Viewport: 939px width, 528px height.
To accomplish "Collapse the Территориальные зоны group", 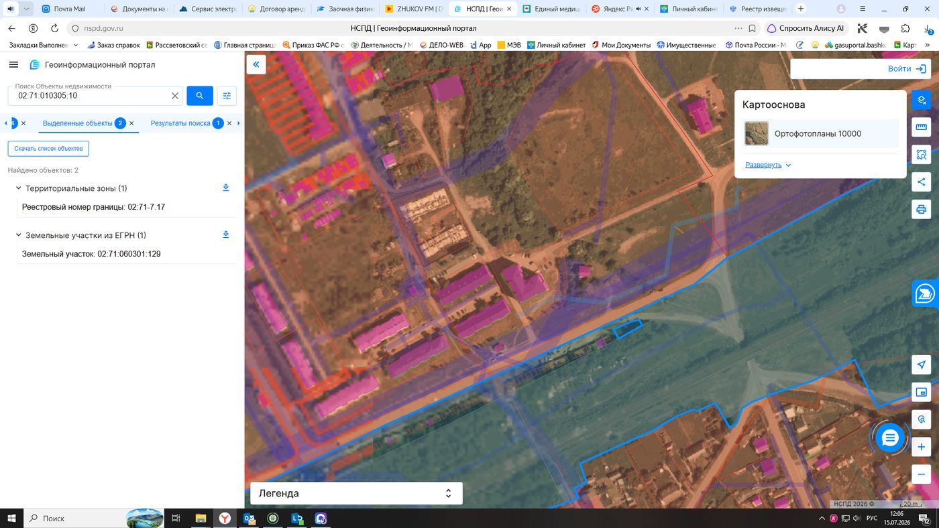I will pos(19,188).
